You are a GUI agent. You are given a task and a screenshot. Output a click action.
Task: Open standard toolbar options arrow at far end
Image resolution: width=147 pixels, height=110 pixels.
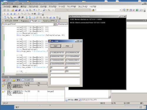tap(145, 11)
